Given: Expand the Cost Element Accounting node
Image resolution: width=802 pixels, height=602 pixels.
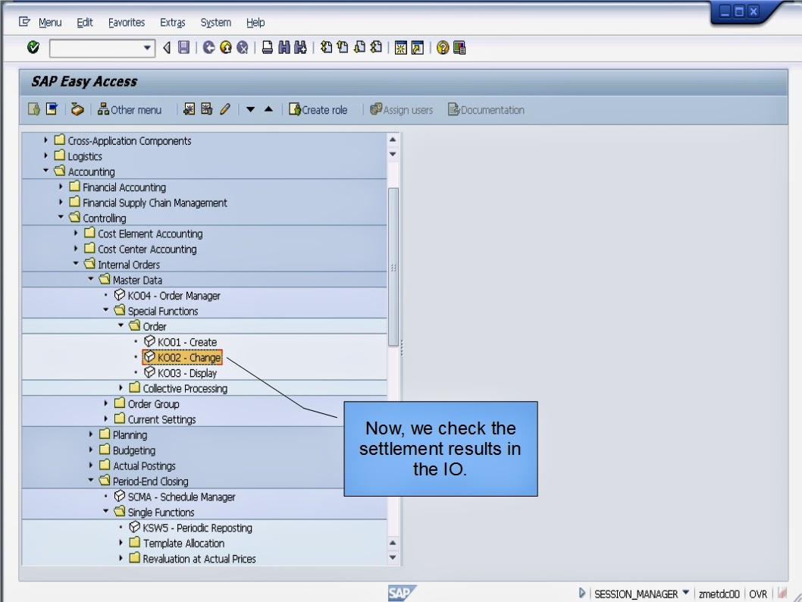Looking at the screenshot, I should pos(76,233).
